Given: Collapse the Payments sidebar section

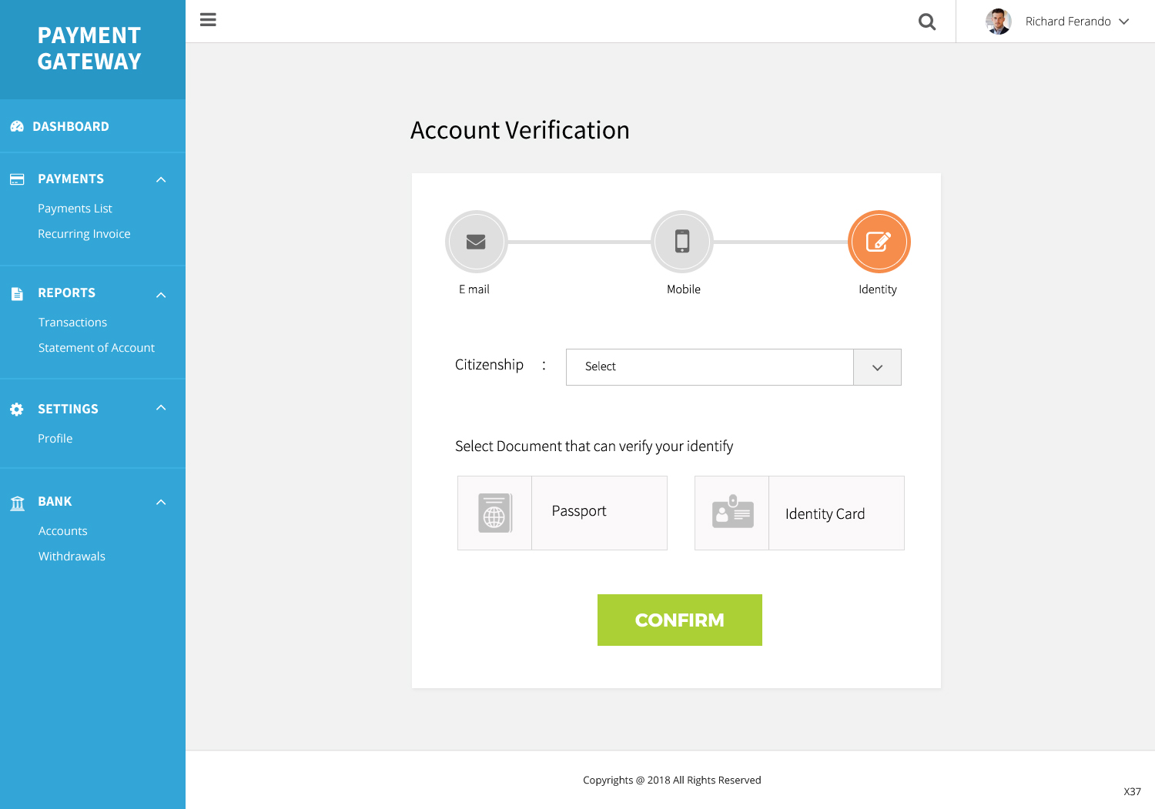Looking at the screenshot, I should click(161, 179).
